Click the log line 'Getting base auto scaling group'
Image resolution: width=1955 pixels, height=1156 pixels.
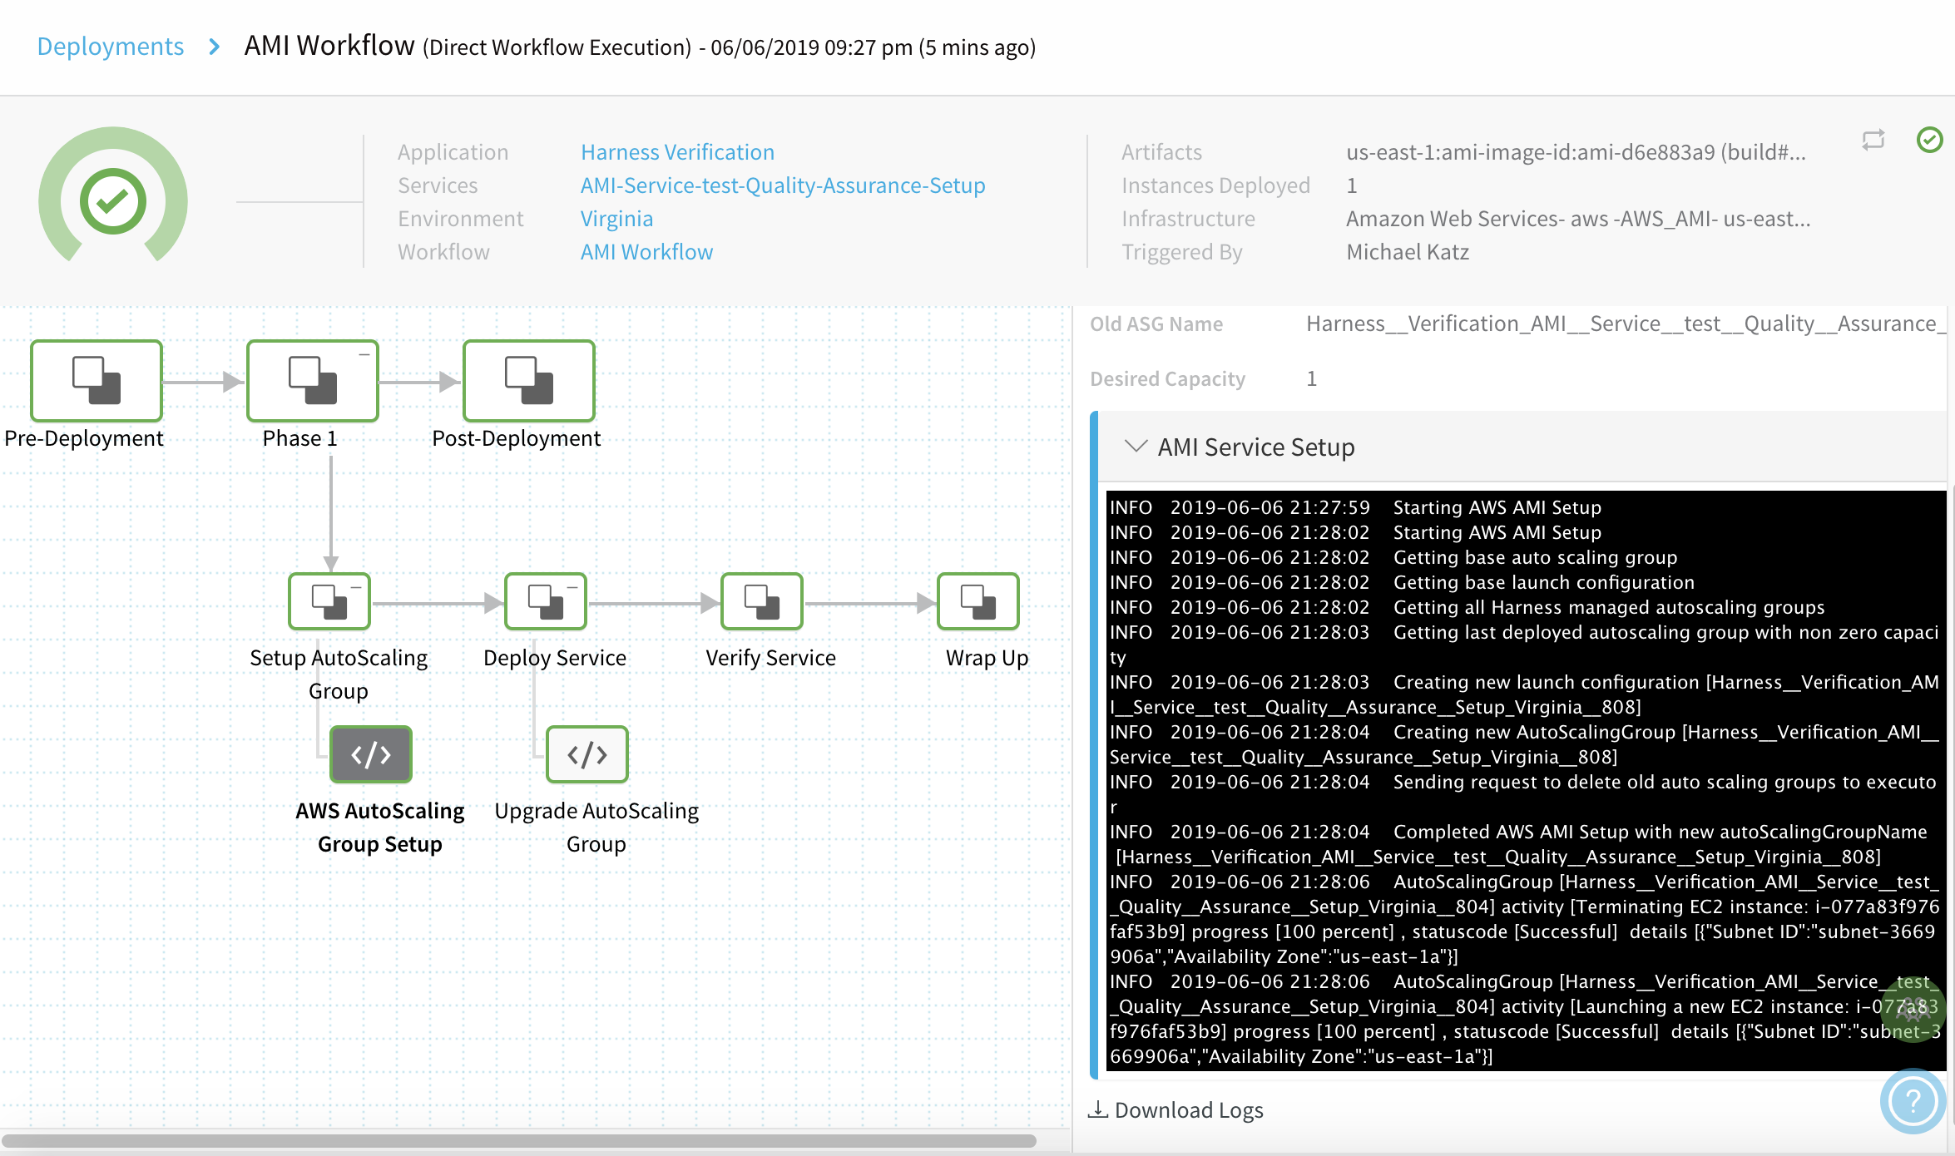click(1535, 557)
